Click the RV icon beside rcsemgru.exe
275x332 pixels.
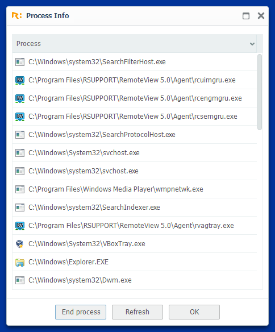[20, 117]
